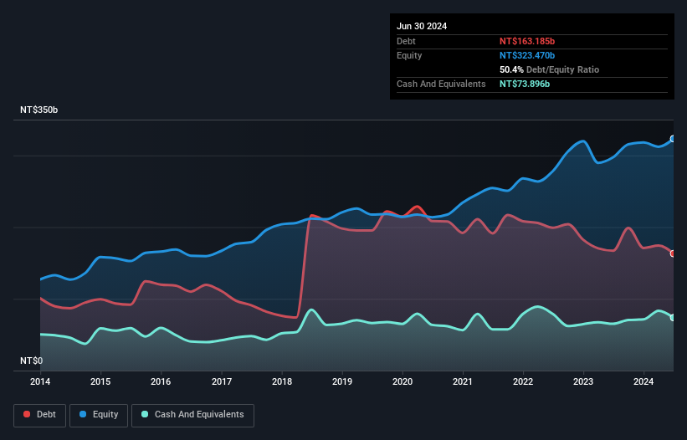Click the red Debt endpoint marker

[673, 253]
